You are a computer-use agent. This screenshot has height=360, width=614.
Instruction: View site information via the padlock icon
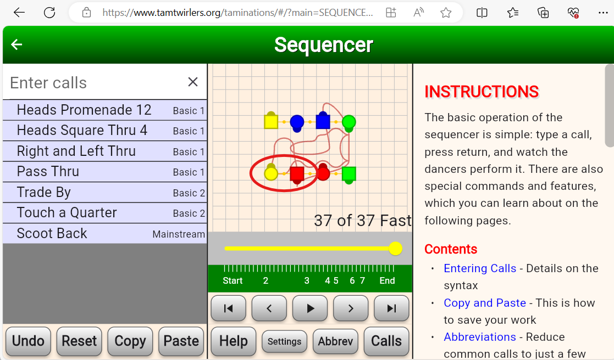pos(86,13)
